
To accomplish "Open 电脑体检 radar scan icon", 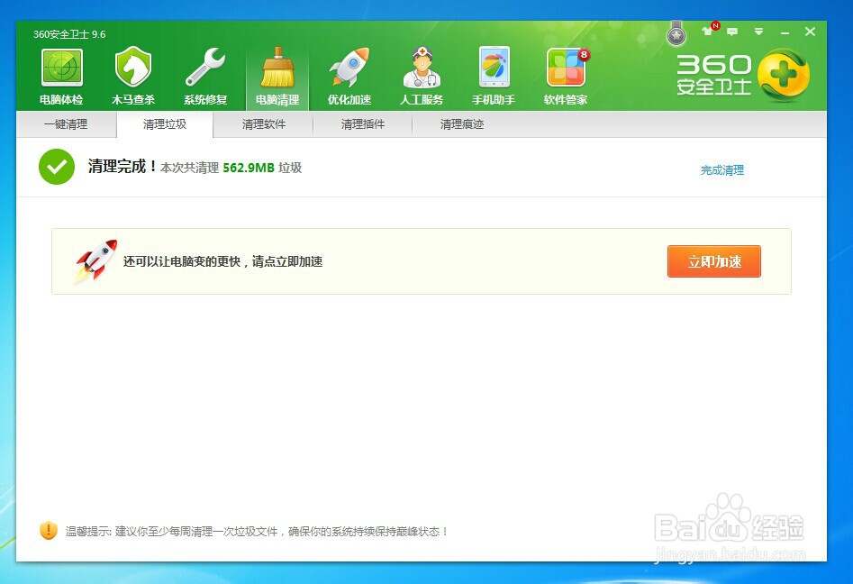I will click(61, 68).
